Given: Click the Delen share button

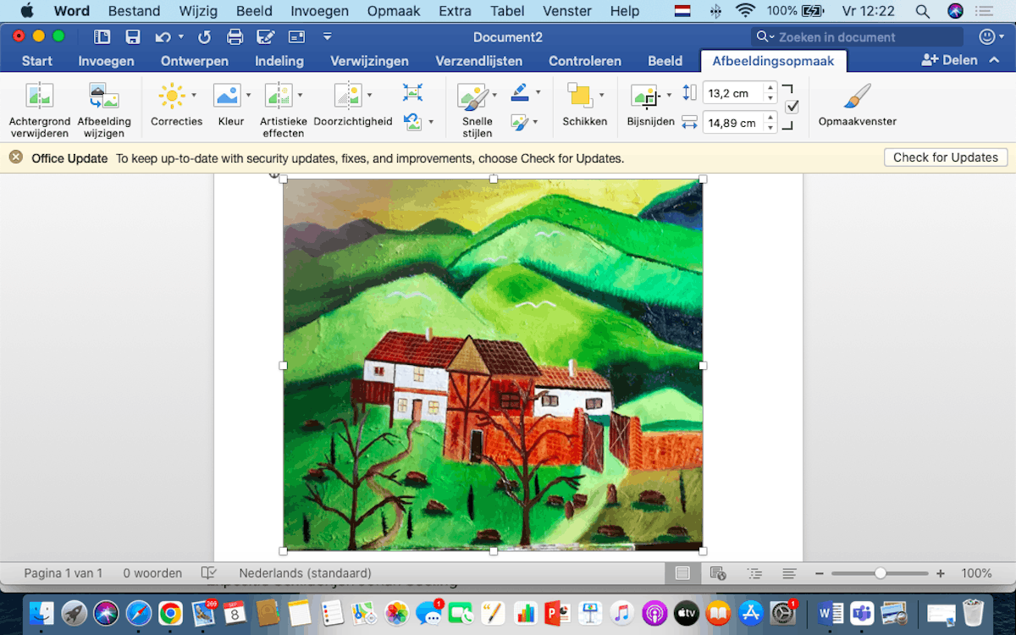Looking at the screenshot, I should [949, 61].
